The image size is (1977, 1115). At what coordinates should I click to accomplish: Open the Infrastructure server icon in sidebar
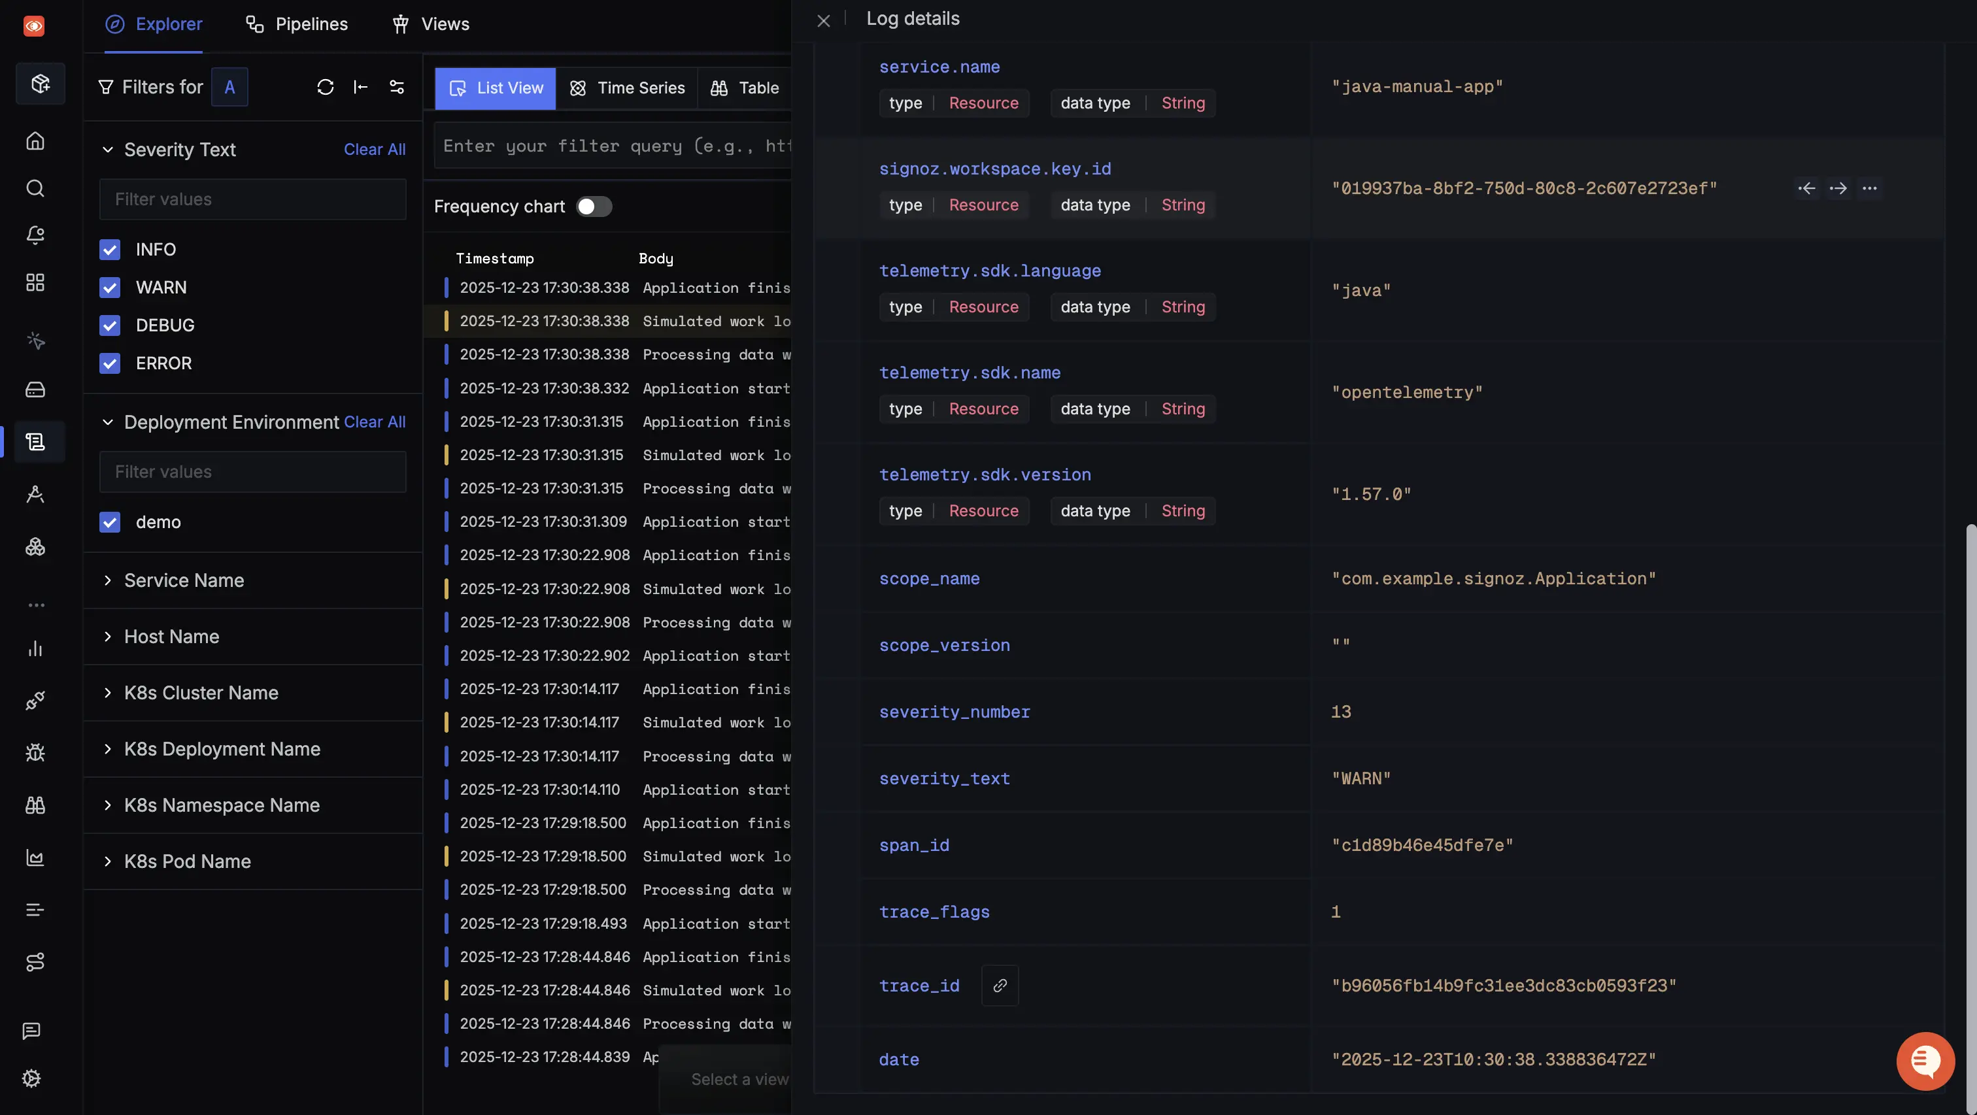35,390
